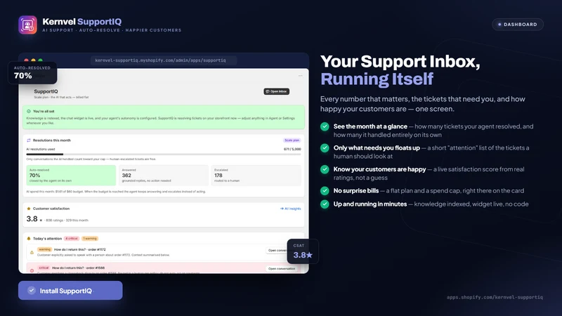Click the 808 ratings · 329 this month text
This screenshot has height=316, width=562.
point(67,220)
